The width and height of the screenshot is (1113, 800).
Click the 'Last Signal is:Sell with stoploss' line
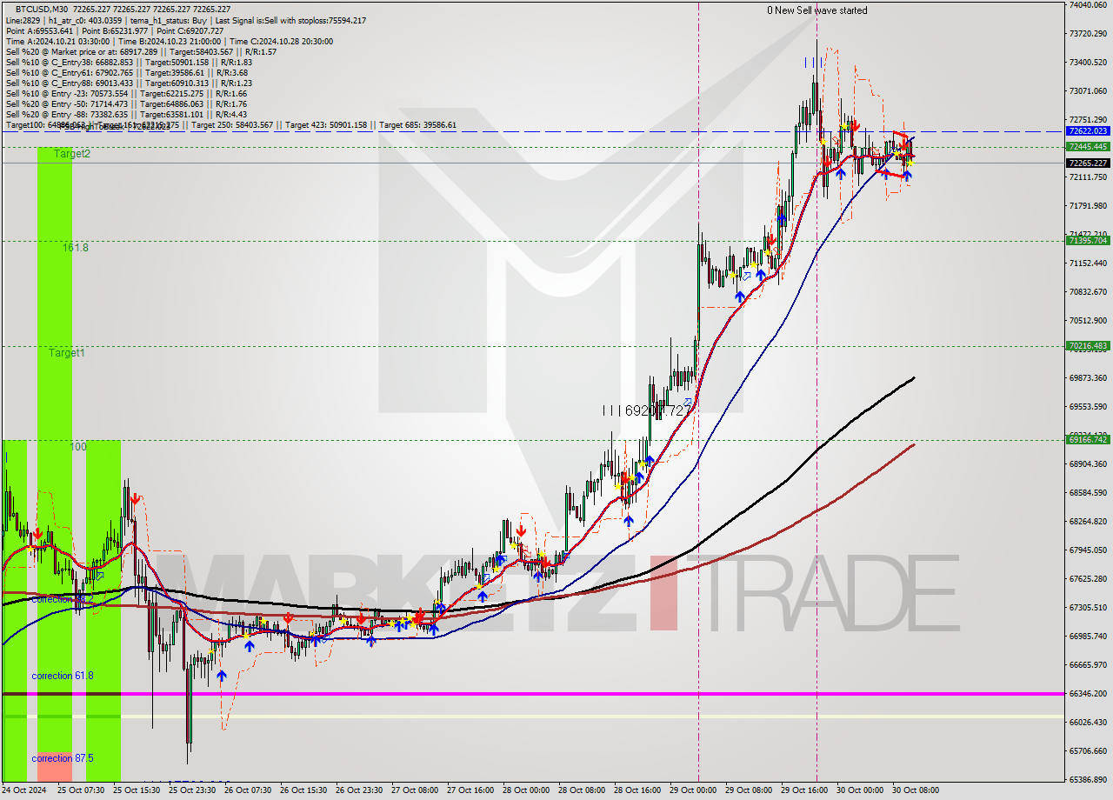[289, 20]
